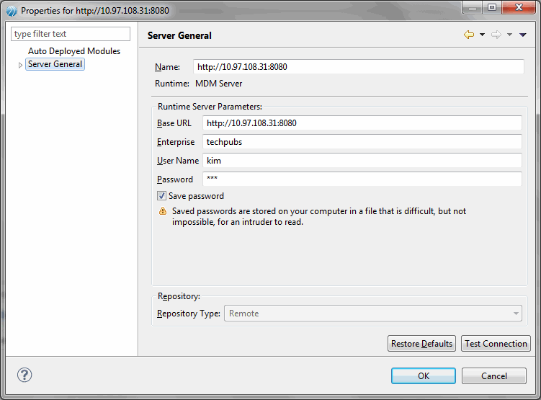This screenshot has width=541, height=400.
Task: Open the view menu triangle in header
Action: (523, 35)
